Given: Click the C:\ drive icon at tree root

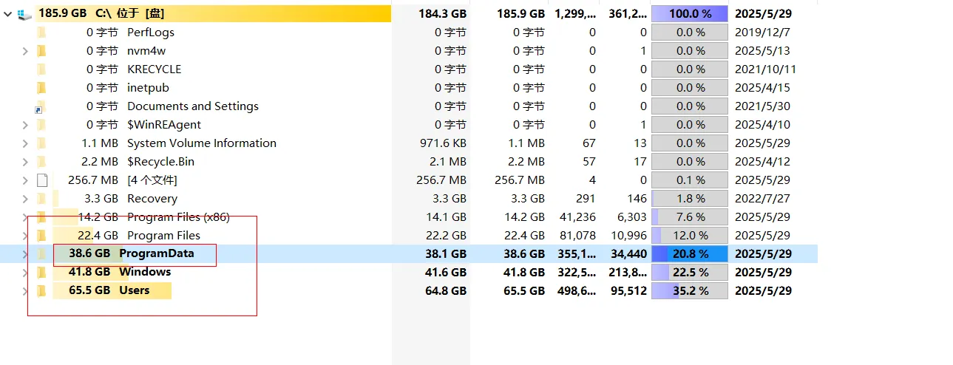Looking at the screenshot, I should (x=24, y=13).
